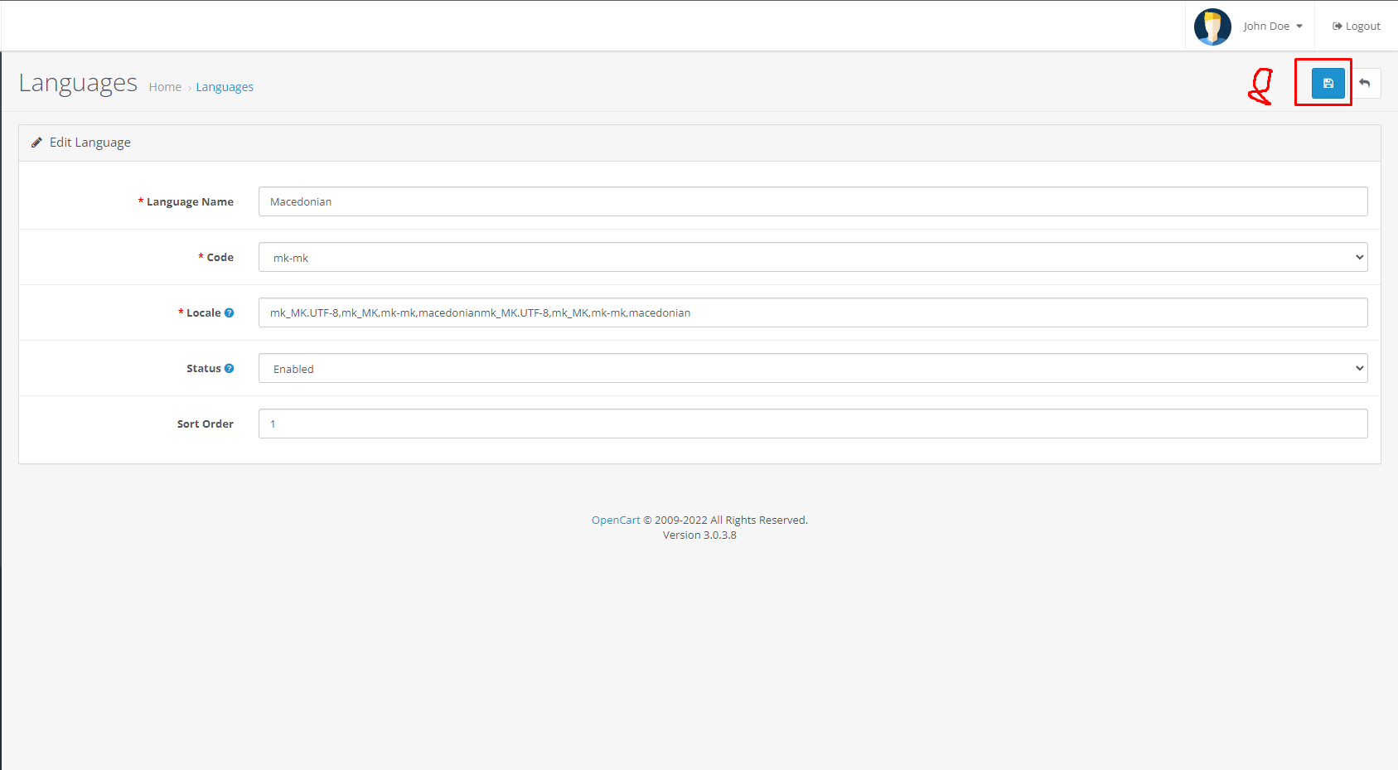
Task: Click the Edit Language panel header
Action: (89, 142)
